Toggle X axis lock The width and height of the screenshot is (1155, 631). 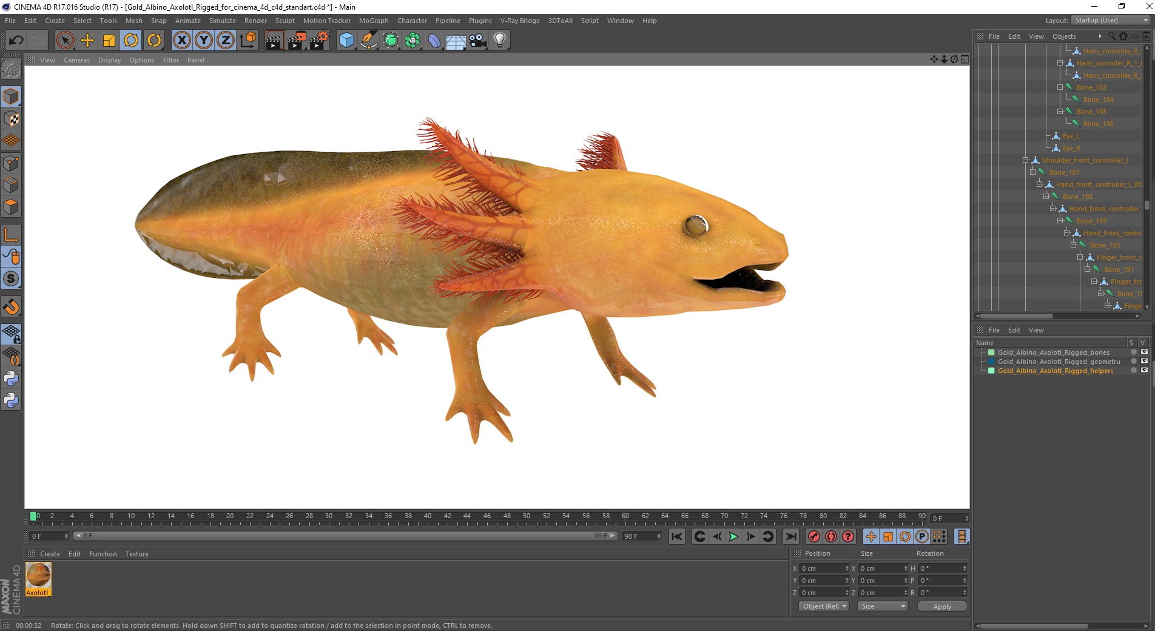181,41
